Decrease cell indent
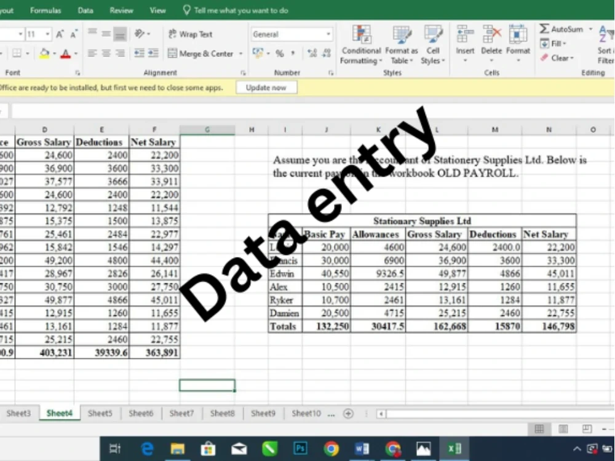The image size is (615, 461). 139,53
